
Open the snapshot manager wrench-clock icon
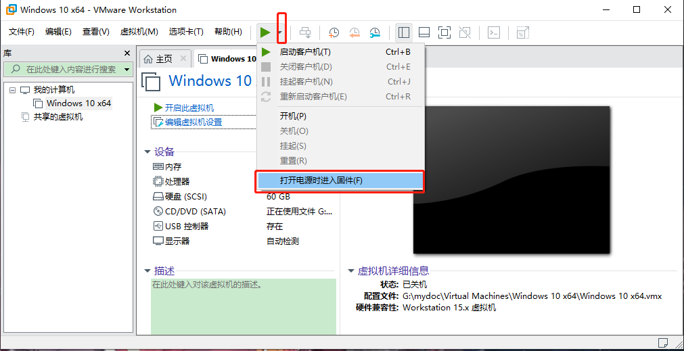tap(375, 32)
